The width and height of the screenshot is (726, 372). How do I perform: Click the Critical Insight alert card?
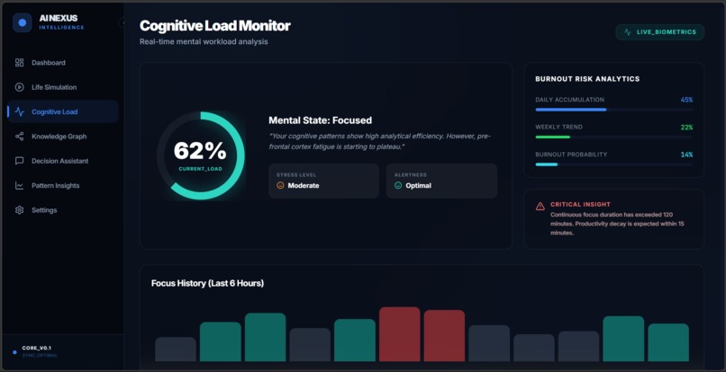click(613, 219)
